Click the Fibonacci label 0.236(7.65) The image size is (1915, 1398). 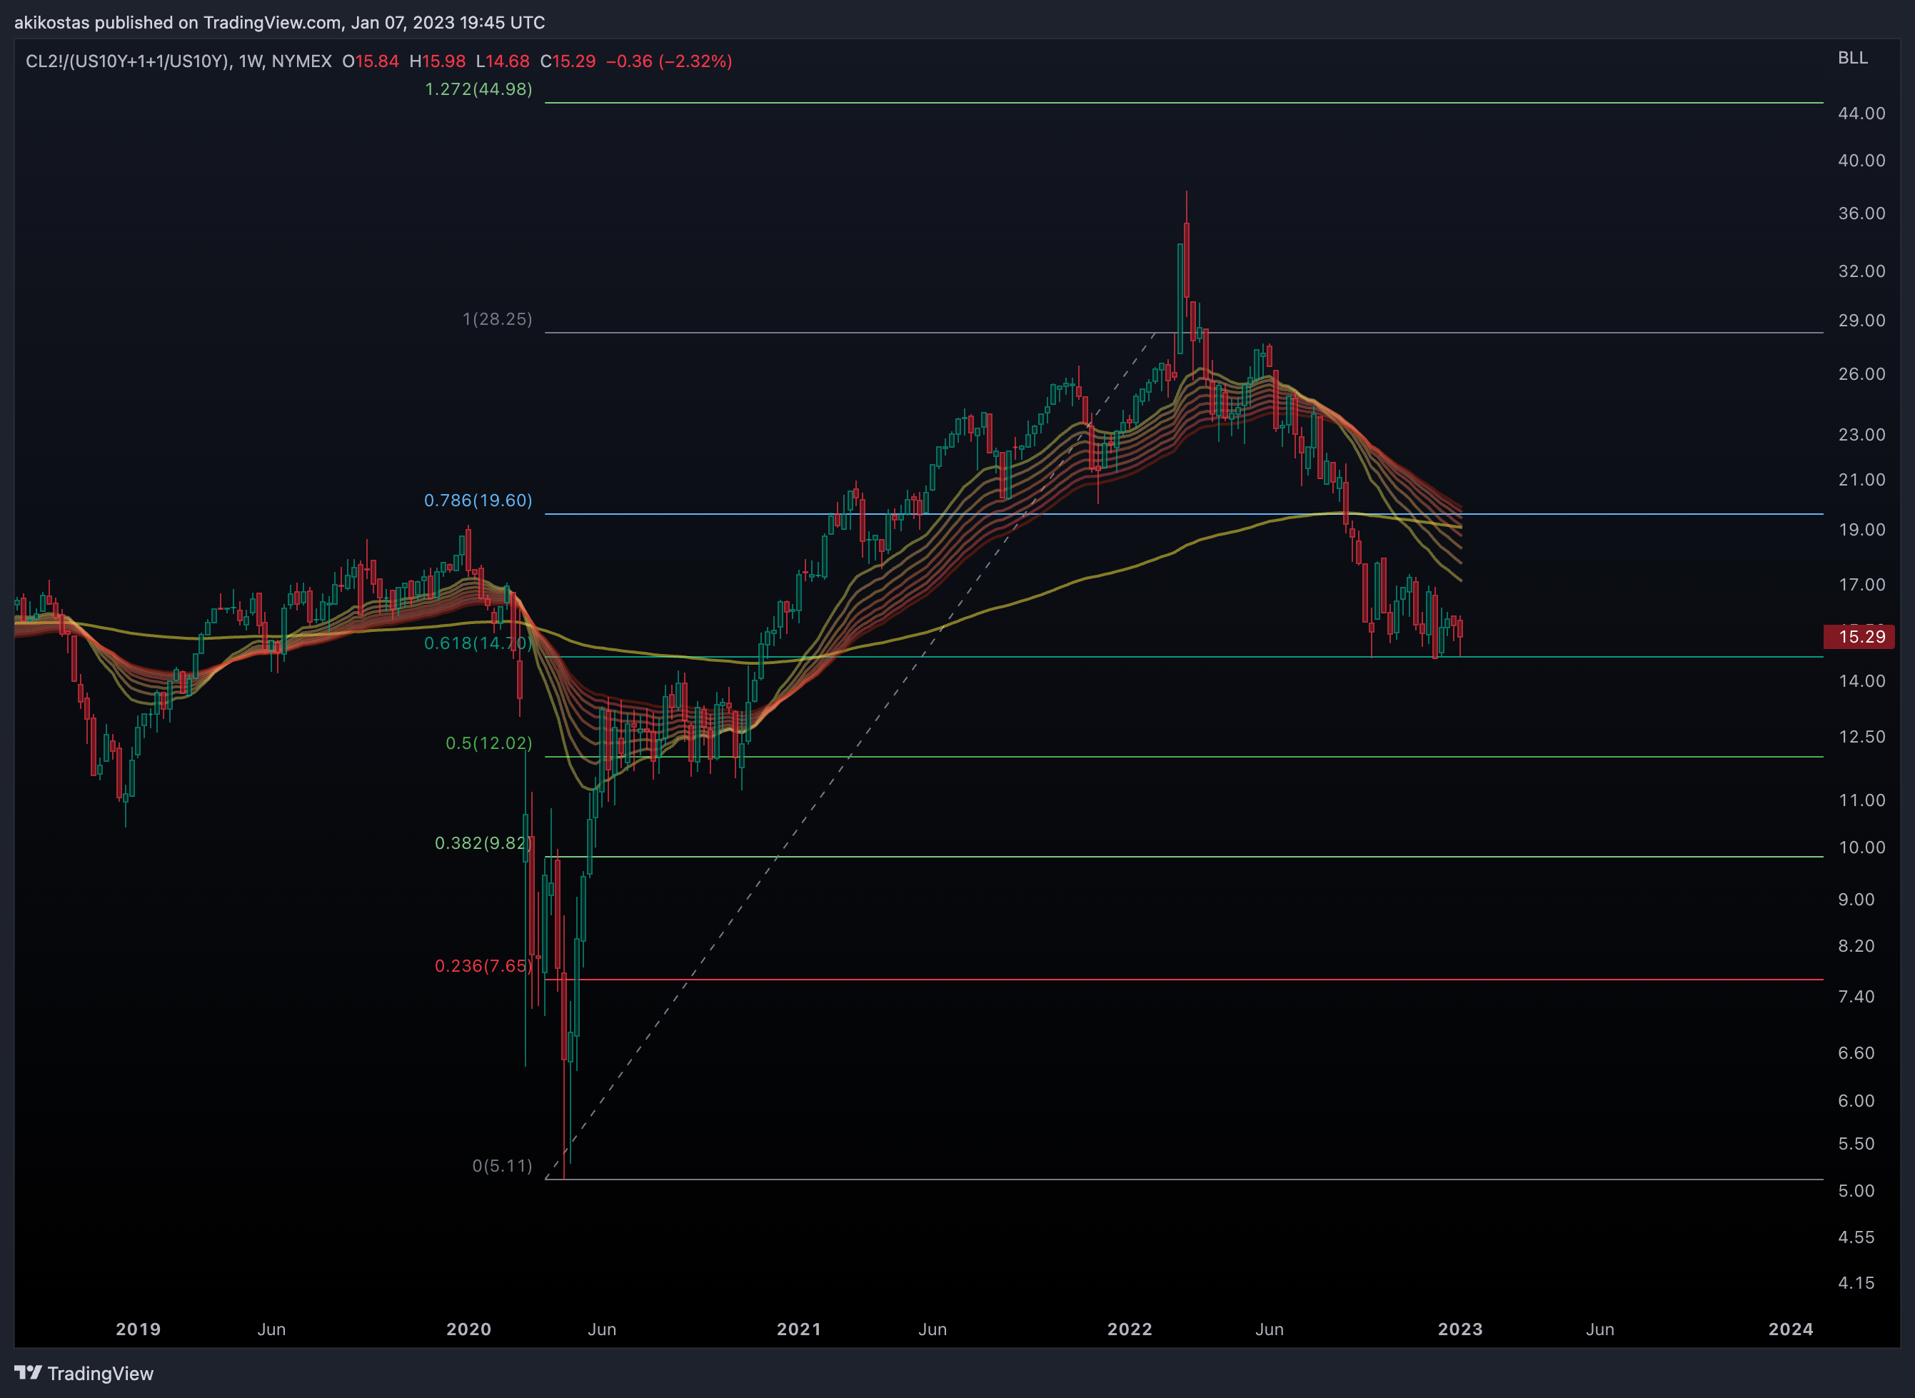click(x=483, y=965)
